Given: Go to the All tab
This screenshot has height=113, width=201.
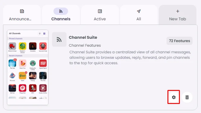Looking at the screenshot, I should coord(139,15).
